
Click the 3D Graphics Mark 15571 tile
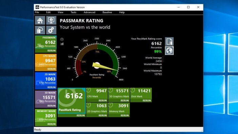point(119,93)
